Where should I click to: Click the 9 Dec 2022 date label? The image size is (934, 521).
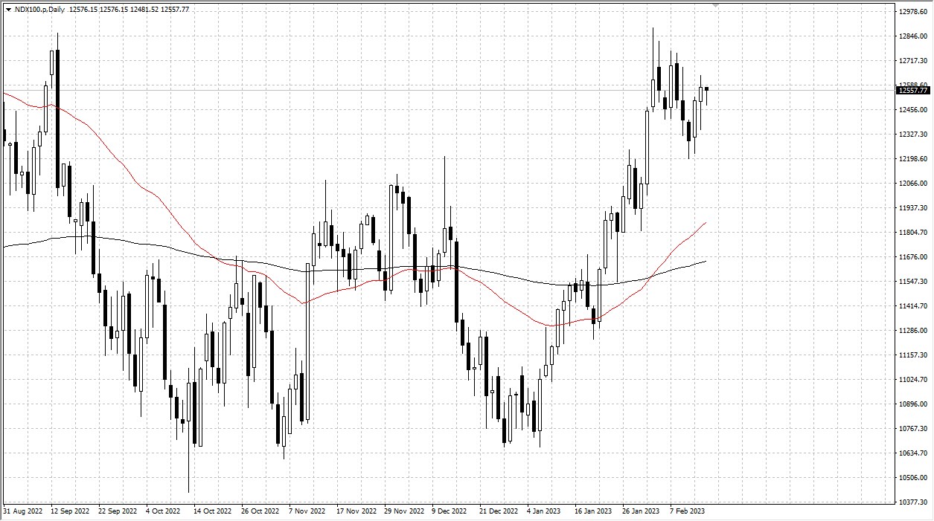click(x=449, y=511)
